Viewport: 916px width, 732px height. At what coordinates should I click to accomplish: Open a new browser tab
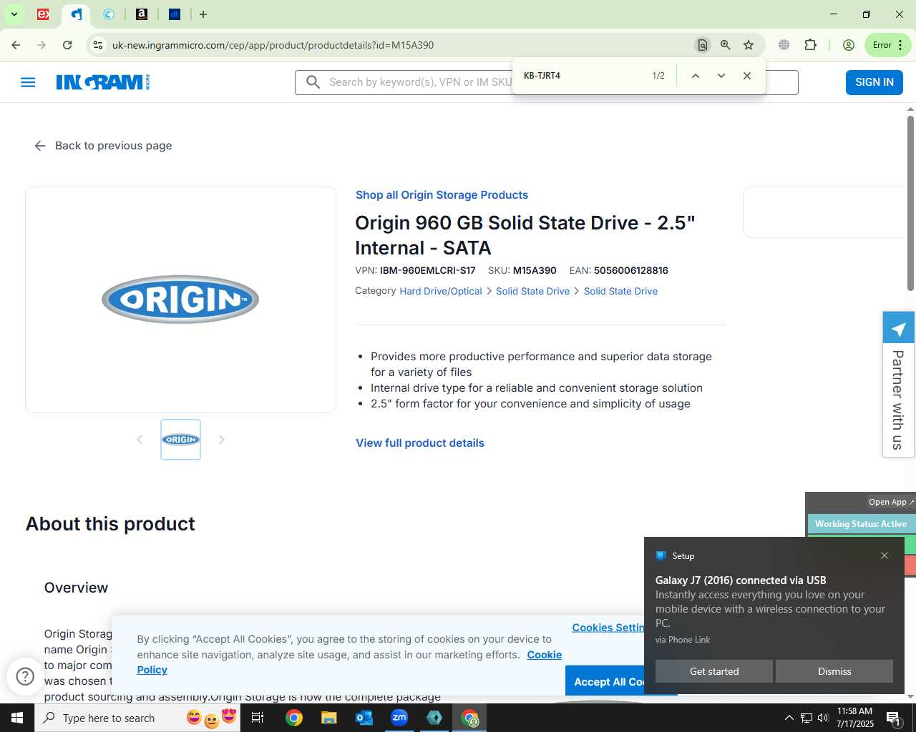pos(203,14)
